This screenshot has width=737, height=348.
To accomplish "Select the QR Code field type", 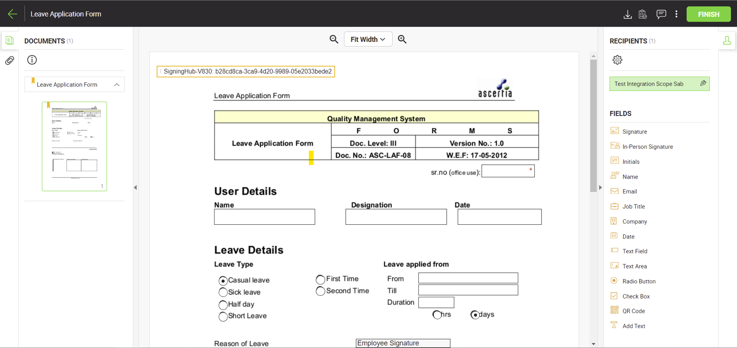I will 633,311.
